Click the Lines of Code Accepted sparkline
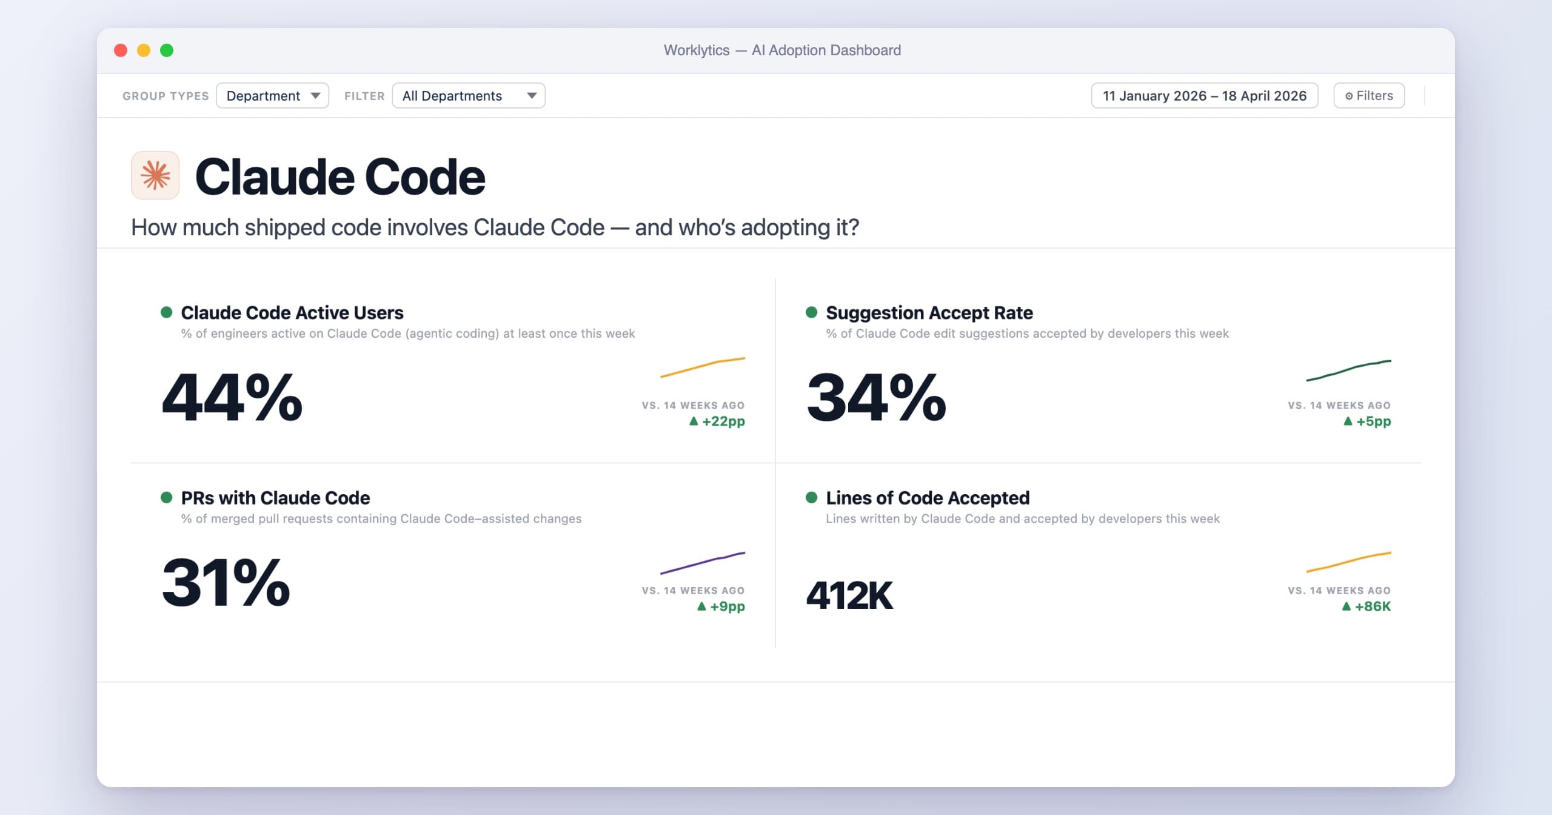Image resolution: width=1552 pixels, height=815 pixels. (1348, 562)
